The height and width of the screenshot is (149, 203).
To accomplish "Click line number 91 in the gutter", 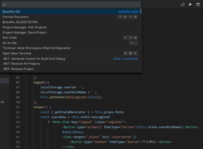I will [18, 107].
